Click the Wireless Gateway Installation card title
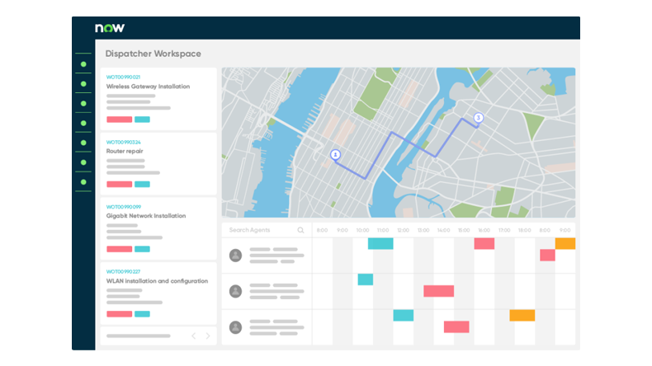The width and height of the screenshot is (652, 366). [x=148, y=87]
